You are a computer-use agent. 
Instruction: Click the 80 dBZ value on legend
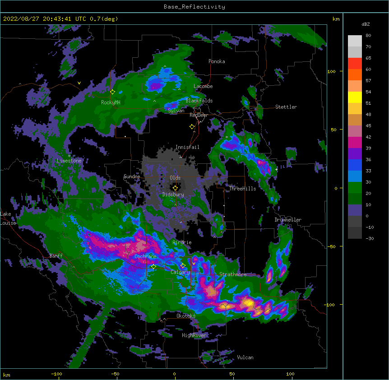click(368, 36)
